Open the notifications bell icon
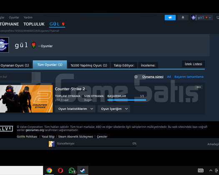 coord(183,17)
